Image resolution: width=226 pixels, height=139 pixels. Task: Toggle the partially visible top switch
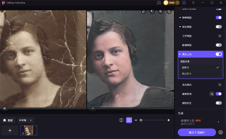219,9
